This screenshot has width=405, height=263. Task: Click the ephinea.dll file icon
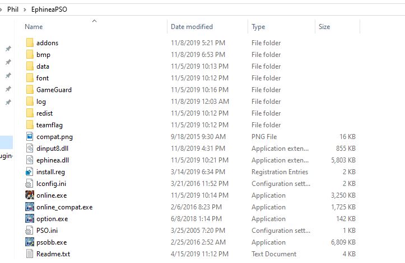tap(30, 160)
